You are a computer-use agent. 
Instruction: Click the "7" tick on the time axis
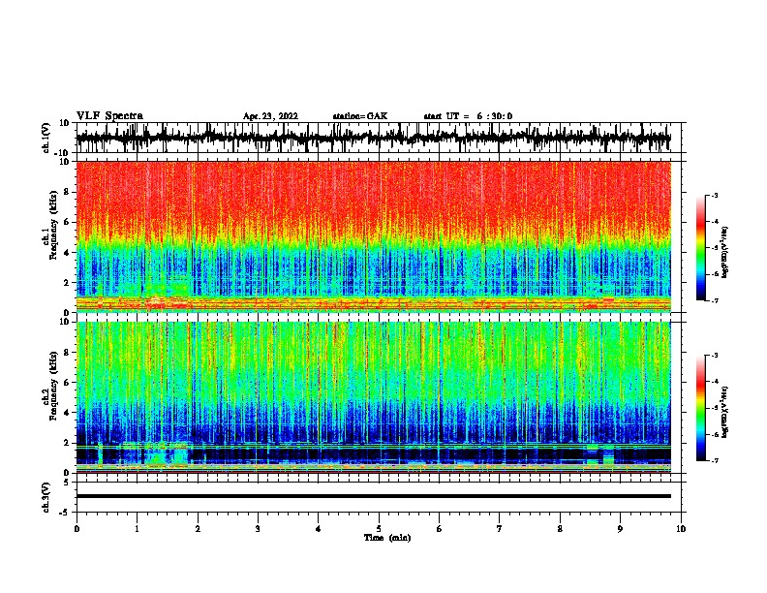[500, 529]
